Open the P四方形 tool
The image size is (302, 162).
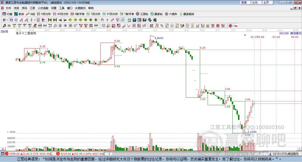(44, 14)
